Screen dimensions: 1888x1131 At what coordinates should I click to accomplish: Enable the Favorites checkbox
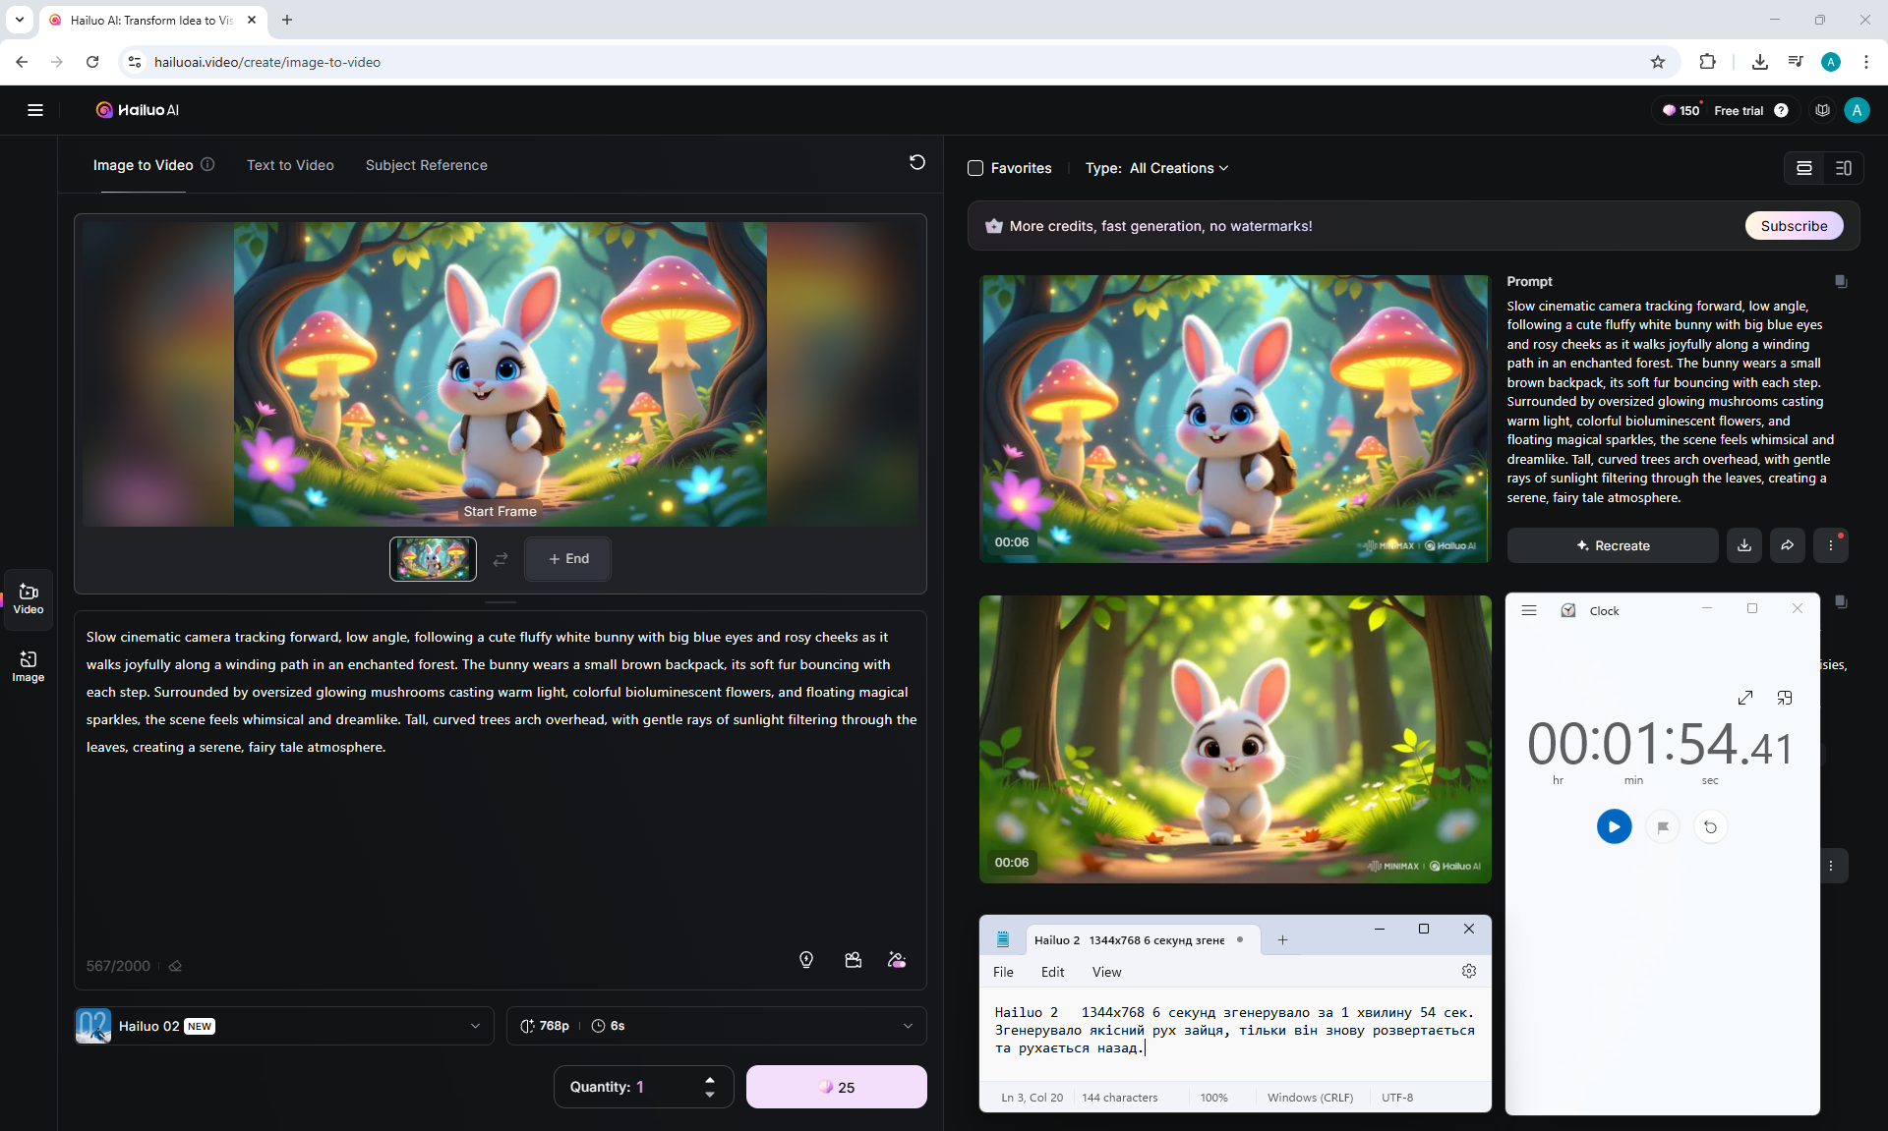click(x=975, y=168)
